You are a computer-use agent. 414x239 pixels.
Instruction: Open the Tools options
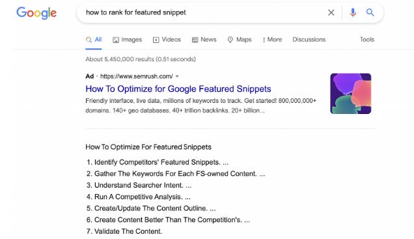(x=366, y=39)
